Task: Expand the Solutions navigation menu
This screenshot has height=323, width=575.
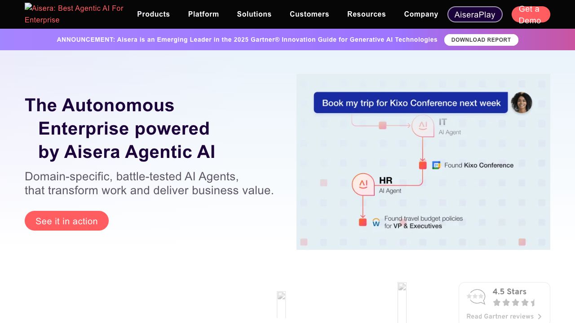Action: click(254, 14)
